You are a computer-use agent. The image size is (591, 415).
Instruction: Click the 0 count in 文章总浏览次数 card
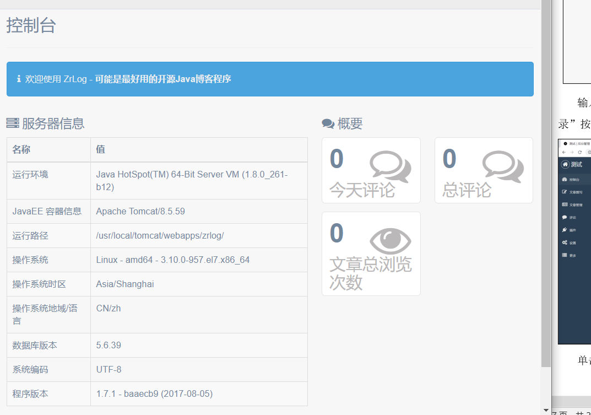pos(337,233)
